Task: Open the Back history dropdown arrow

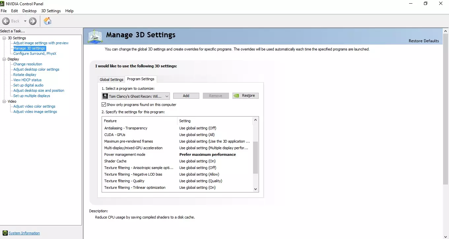Action: (x=25, y=21)
